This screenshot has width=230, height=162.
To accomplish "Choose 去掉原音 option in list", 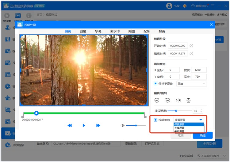I will point(189,128).
